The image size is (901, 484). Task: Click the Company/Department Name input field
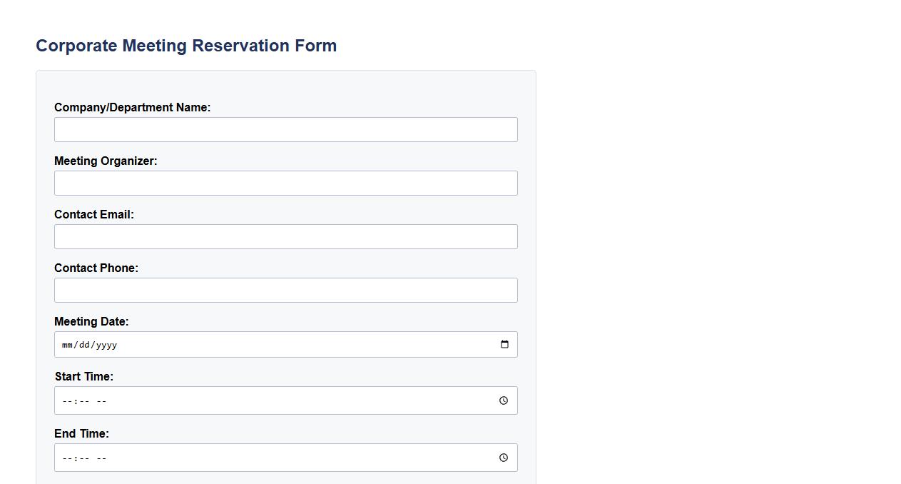(x=285, y=129)
